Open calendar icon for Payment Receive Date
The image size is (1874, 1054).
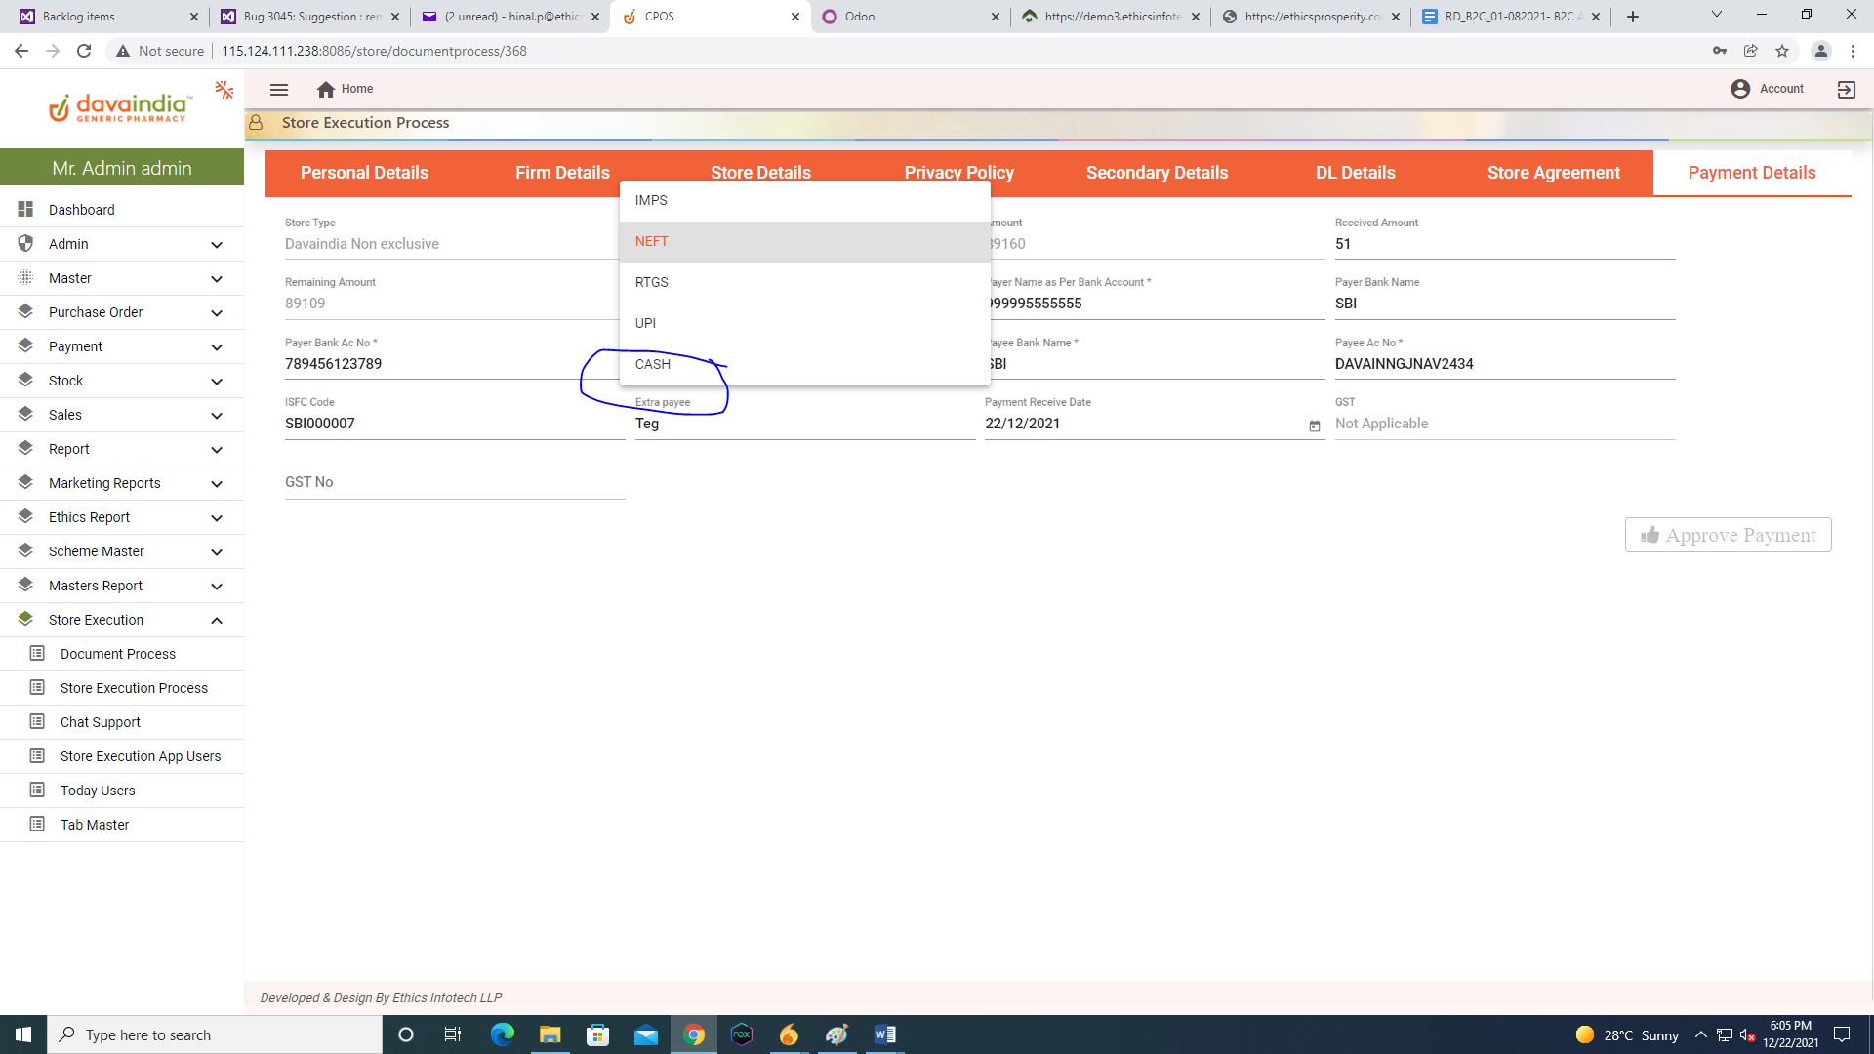click(1314, 426)
